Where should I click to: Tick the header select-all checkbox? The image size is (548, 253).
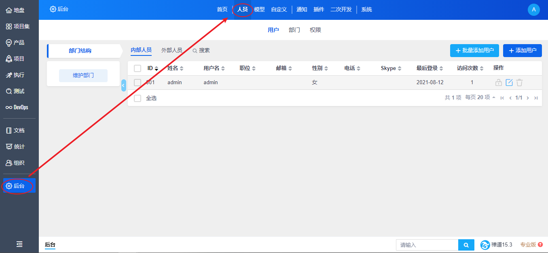138,68
